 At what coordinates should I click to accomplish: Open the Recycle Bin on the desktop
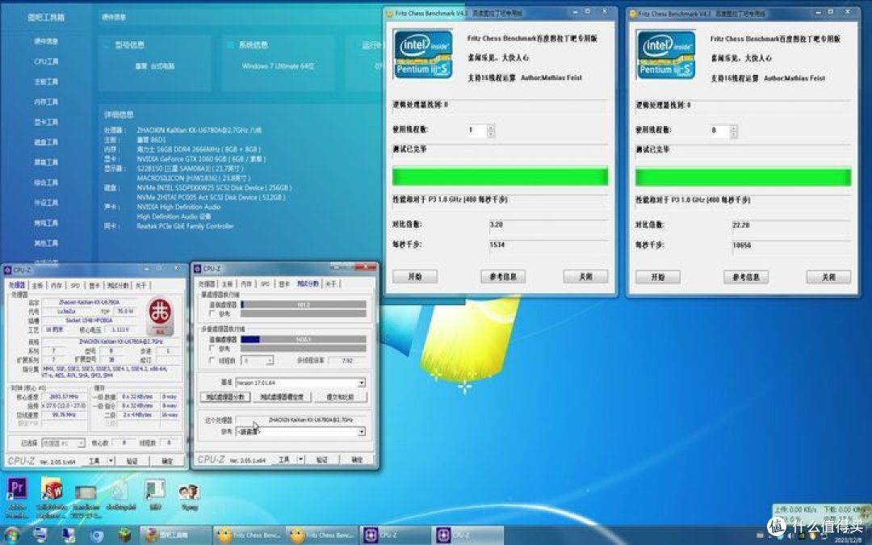(119, 491)
